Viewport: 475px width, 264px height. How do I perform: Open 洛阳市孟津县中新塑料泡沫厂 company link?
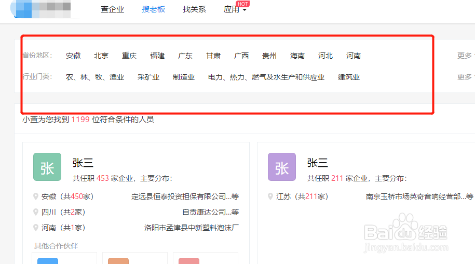pyautogui.click(x=192, y=227)
